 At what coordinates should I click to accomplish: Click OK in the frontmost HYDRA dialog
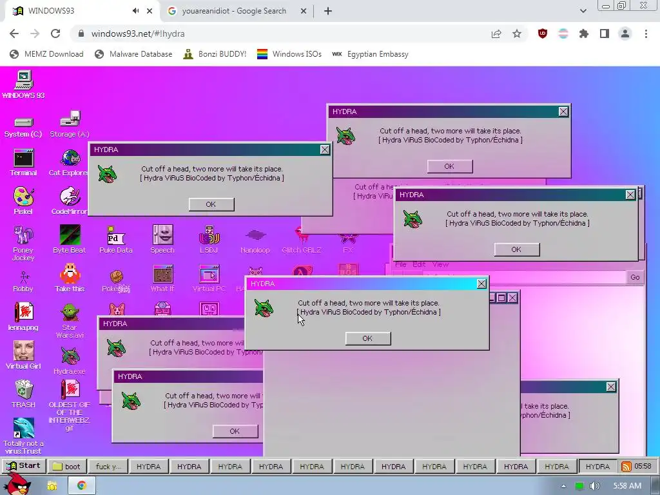(368, 338)
